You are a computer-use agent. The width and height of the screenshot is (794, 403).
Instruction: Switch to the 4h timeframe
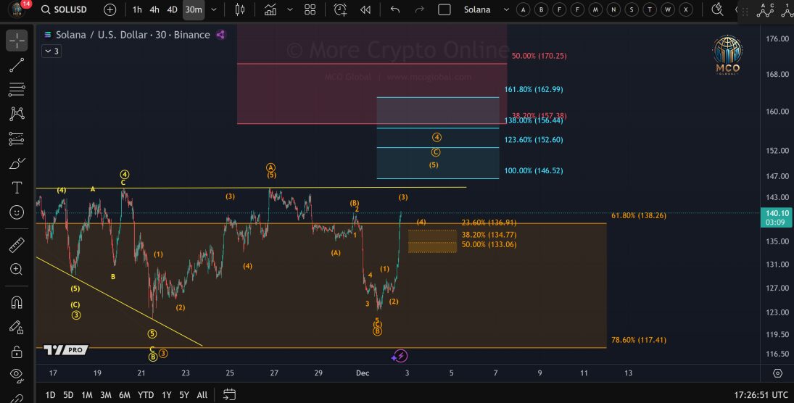pos(154,10)
